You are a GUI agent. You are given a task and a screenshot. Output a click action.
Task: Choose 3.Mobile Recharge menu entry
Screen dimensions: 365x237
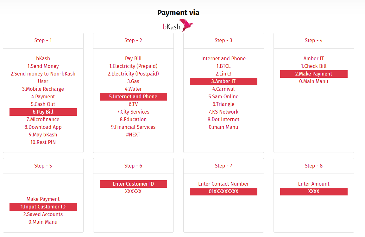click(43, 89)
